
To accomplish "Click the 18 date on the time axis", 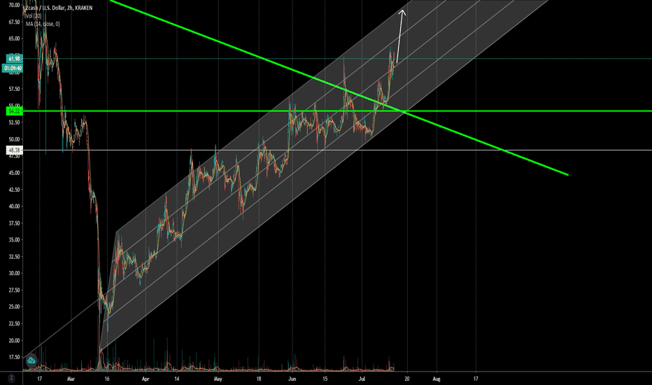I will [x=259, y=379].
